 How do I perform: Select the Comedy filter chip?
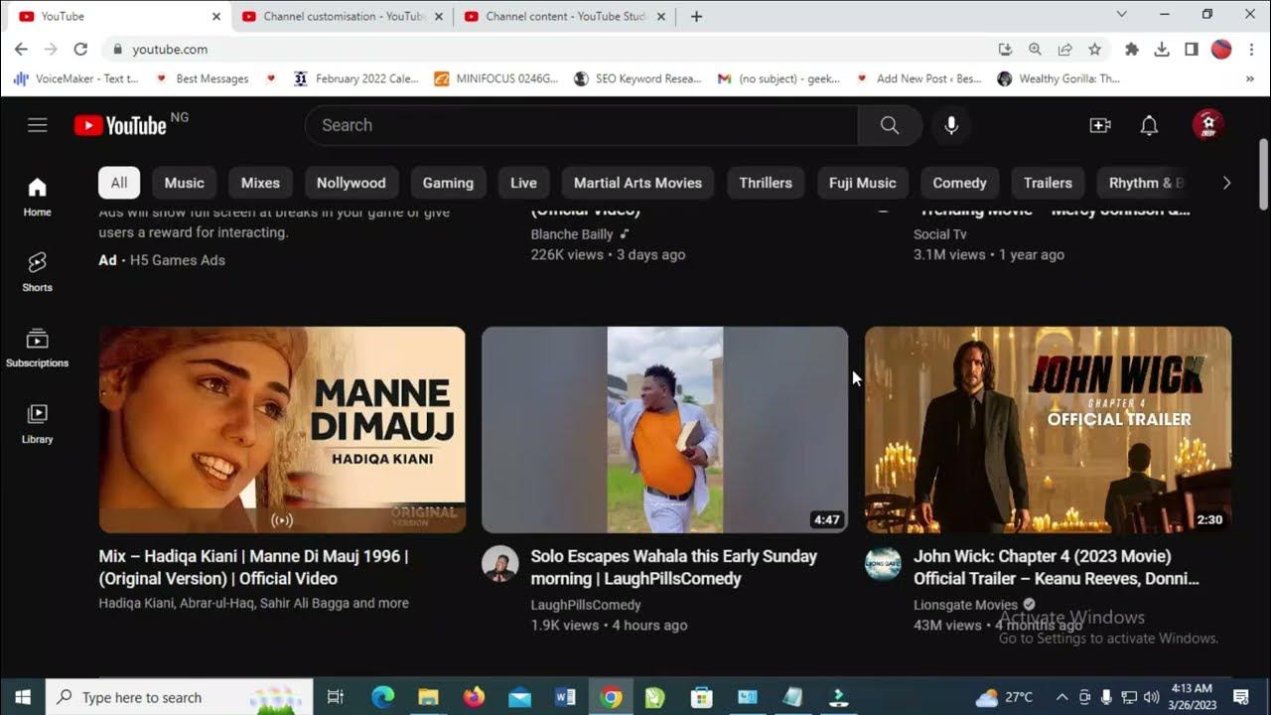(959, 183)
